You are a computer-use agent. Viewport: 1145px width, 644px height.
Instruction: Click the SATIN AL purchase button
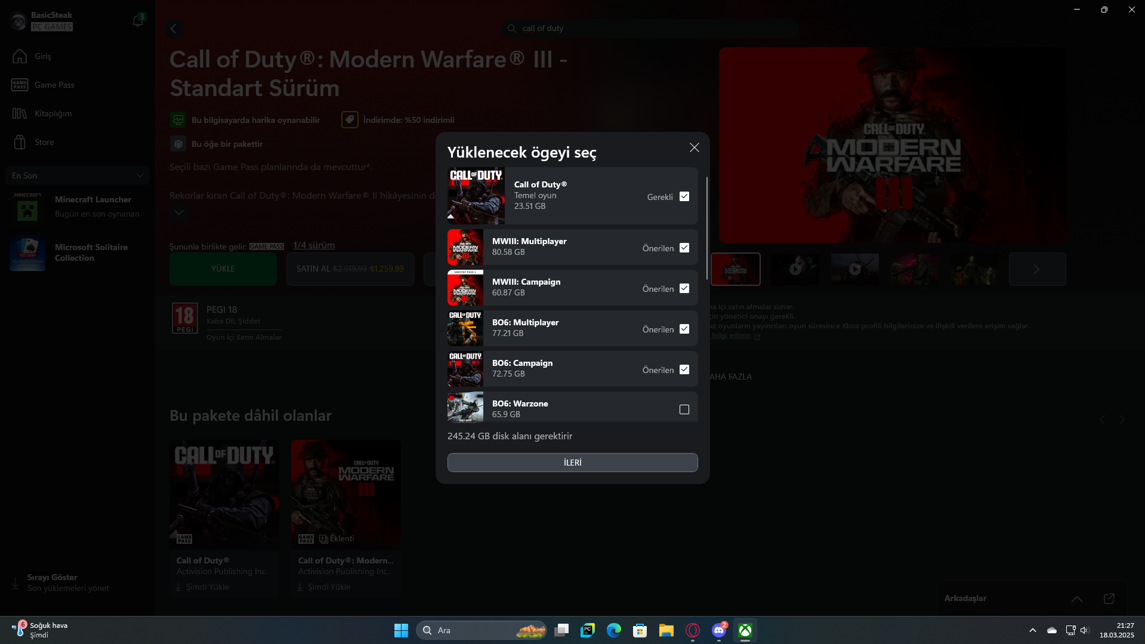(350, 269)
